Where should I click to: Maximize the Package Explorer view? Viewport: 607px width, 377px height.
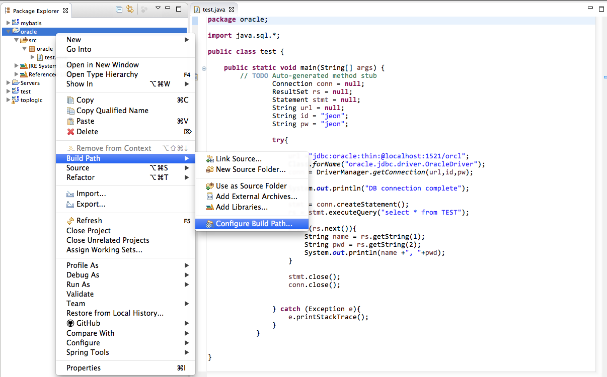(x=179, y=9)
